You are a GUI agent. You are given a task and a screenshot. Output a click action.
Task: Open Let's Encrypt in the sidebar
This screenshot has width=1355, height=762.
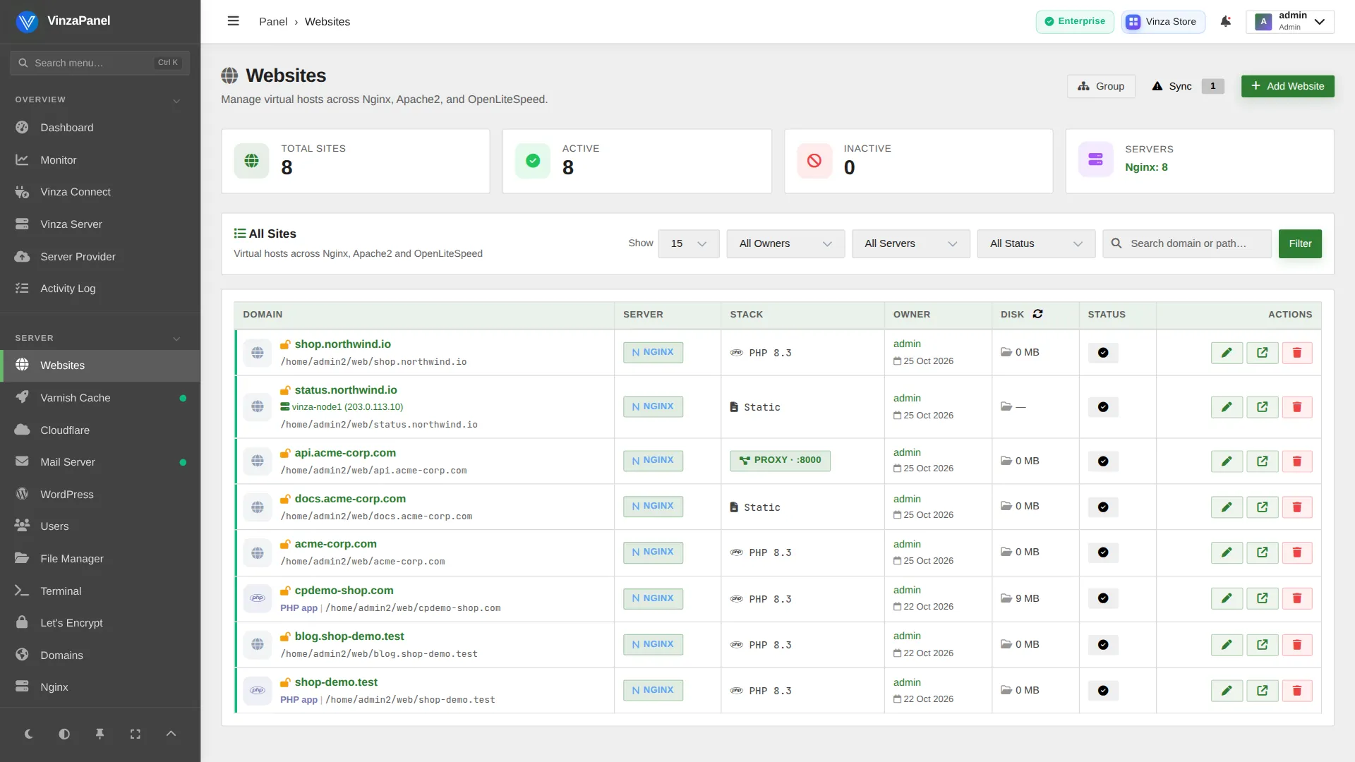tap(100, 623)
